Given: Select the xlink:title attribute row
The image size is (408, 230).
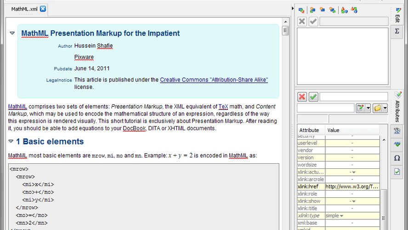Looking at the screenshot, I should point(338,208).
